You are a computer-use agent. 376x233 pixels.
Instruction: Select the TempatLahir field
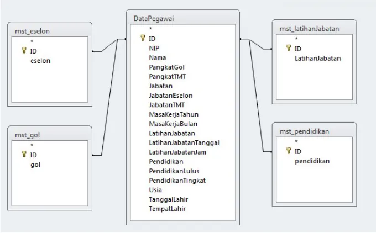tap(182, 209)
